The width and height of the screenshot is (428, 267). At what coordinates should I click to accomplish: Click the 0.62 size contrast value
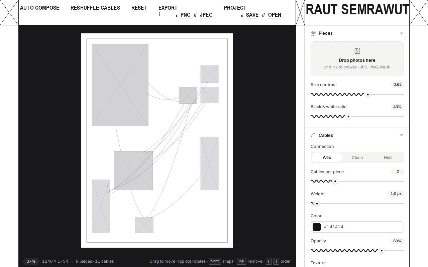[398, 84]
